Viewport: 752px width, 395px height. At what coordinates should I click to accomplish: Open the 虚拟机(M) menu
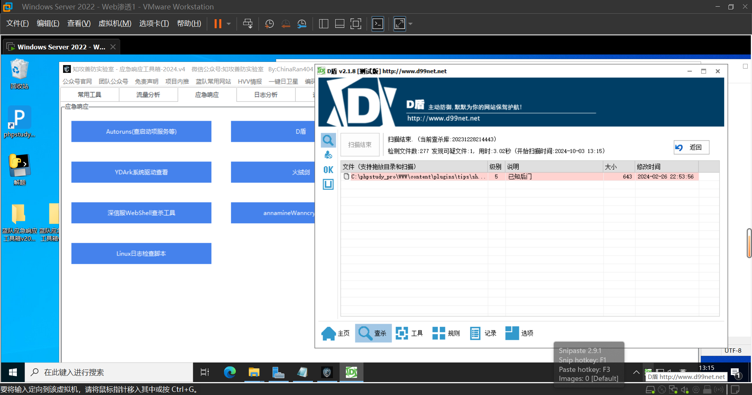point(115,24)
